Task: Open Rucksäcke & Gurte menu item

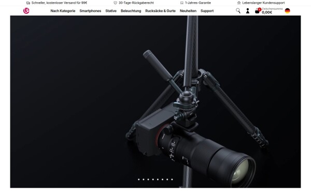Action: (161, 11)
